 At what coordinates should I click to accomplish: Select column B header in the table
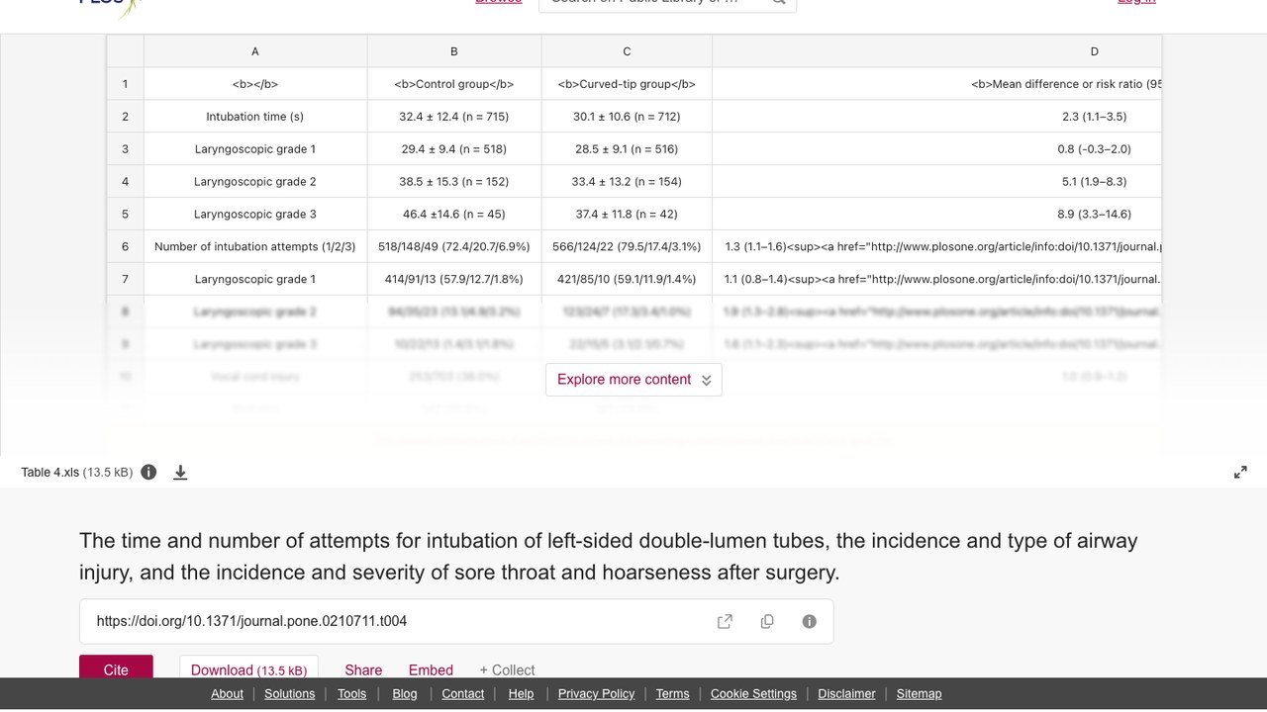[x=454, y=51]
